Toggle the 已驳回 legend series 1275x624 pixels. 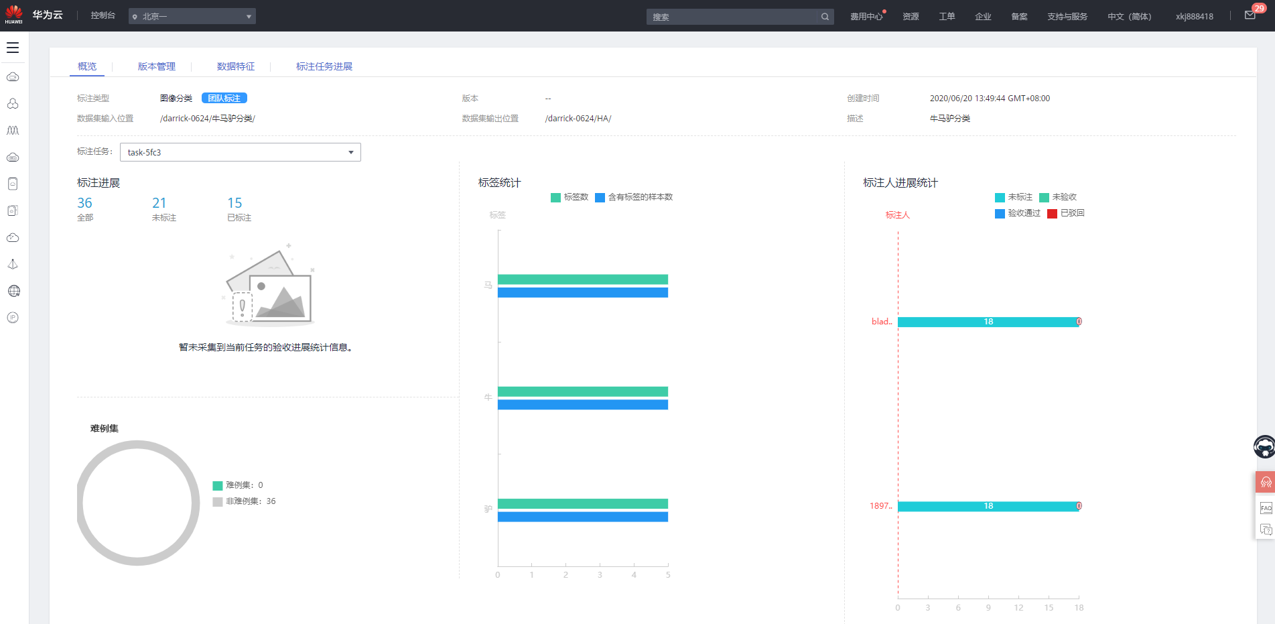coord(1066,213)
